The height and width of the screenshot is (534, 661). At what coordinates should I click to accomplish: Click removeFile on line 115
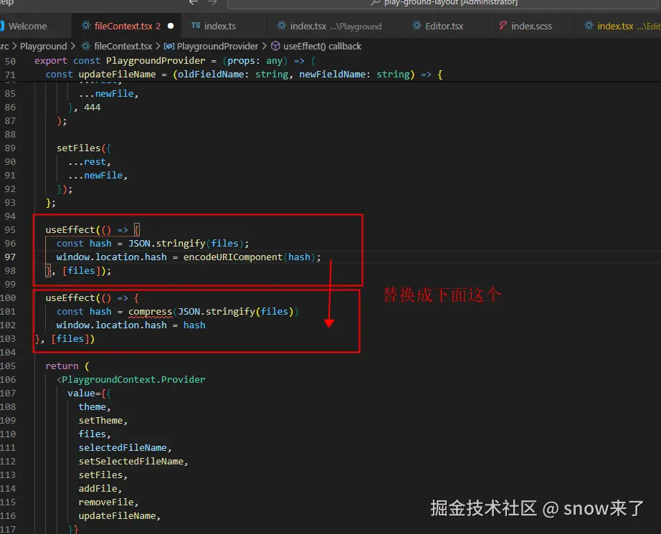(x=106, y=502)
